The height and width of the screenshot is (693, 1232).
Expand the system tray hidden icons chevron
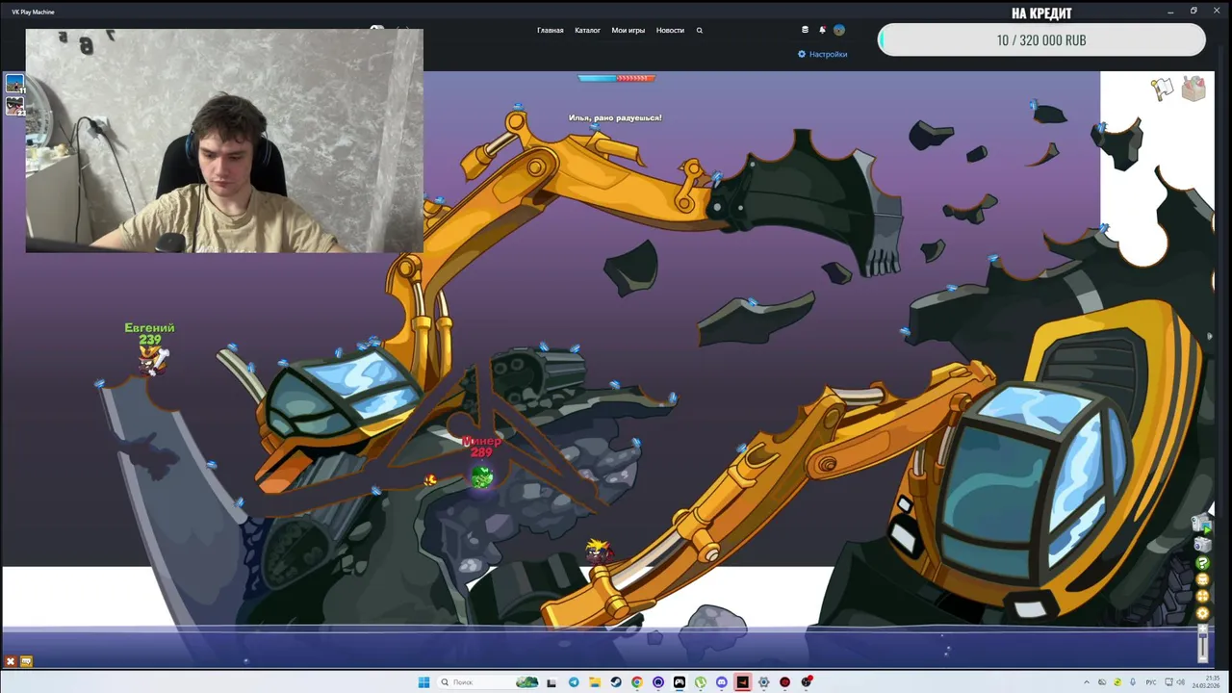click(1087, 682)
